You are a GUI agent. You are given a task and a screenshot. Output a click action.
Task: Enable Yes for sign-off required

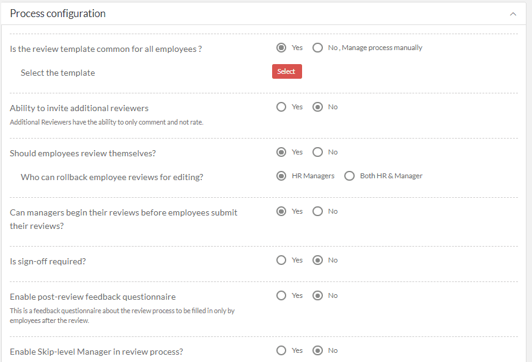click(281, 260)
